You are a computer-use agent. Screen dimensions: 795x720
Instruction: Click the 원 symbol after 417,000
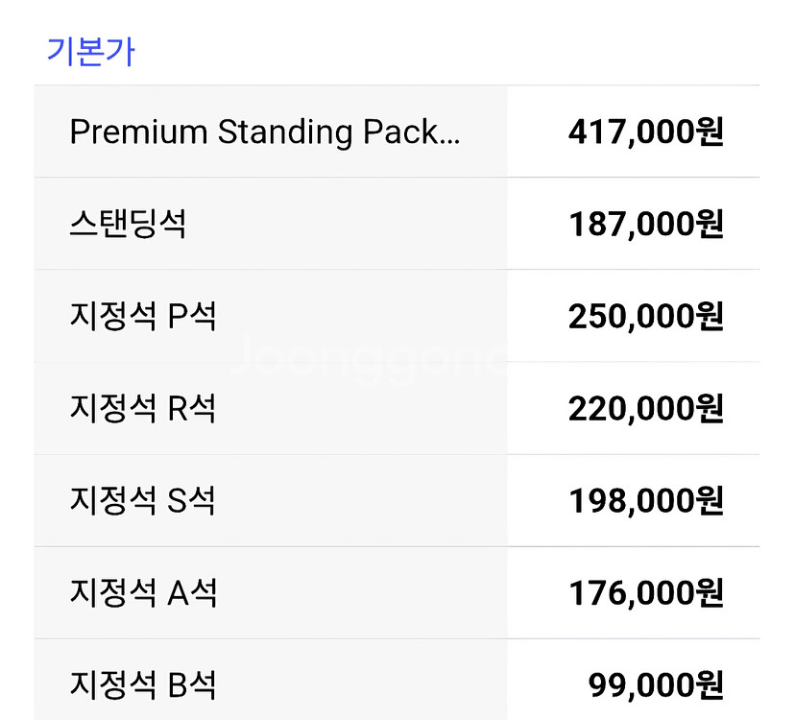[710, 132]
